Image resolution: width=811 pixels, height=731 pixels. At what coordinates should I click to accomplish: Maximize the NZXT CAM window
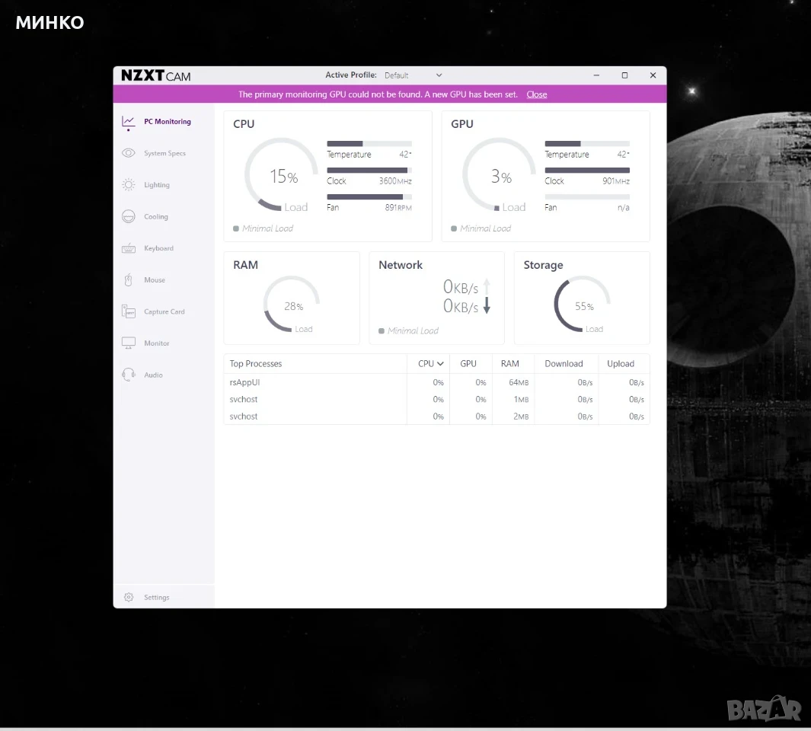[624, 75]
